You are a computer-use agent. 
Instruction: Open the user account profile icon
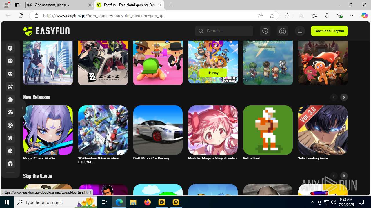coord(300,31)
